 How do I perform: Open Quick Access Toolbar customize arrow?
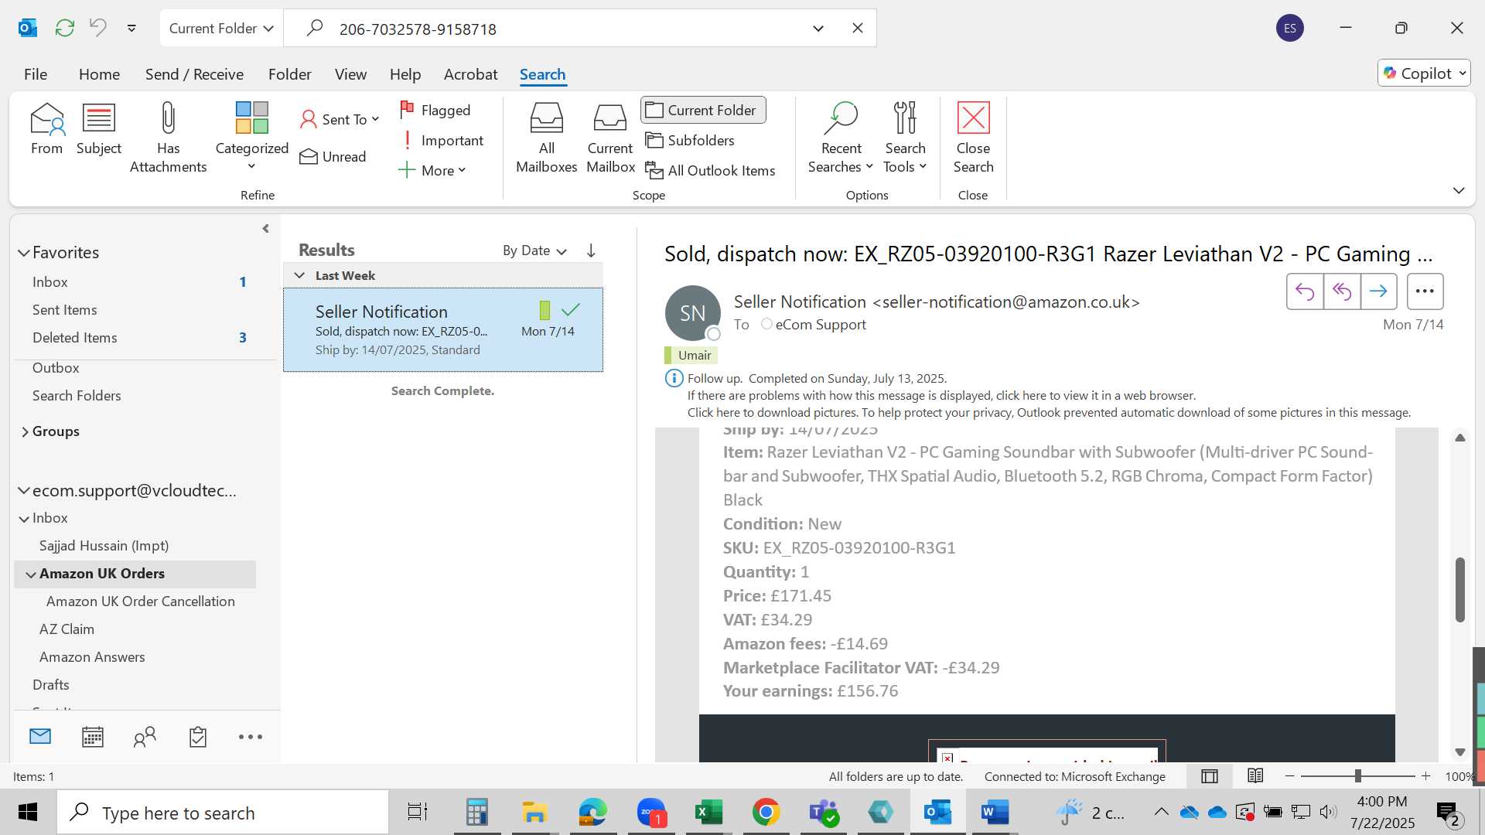pos(132,29)
